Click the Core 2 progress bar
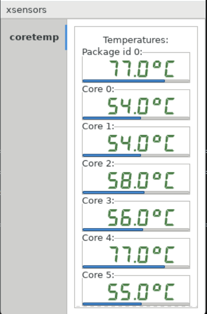This screenshot has height=314, width=207. tap(136, 193)
